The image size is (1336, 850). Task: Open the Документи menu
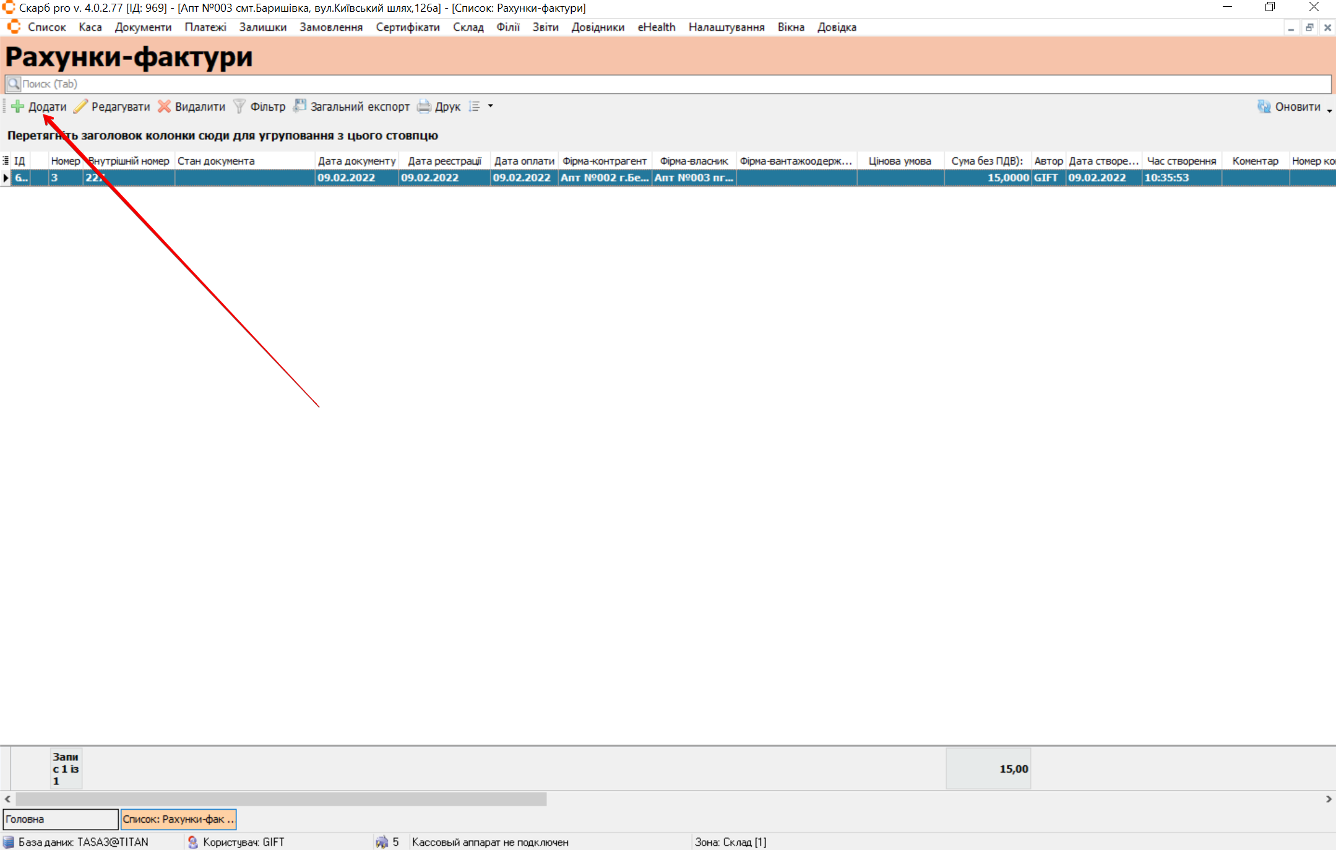pos(143,27)
